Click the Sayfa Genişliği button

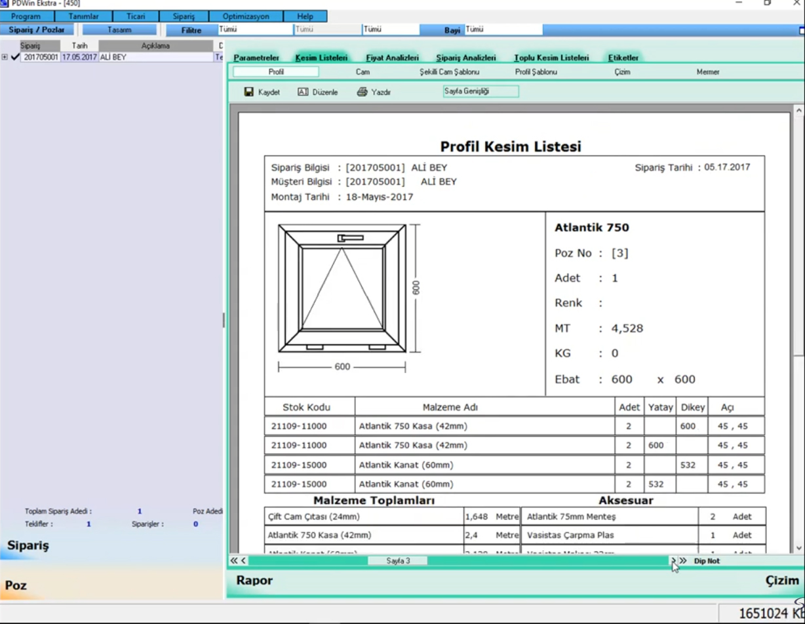click(x=481, y=91)
